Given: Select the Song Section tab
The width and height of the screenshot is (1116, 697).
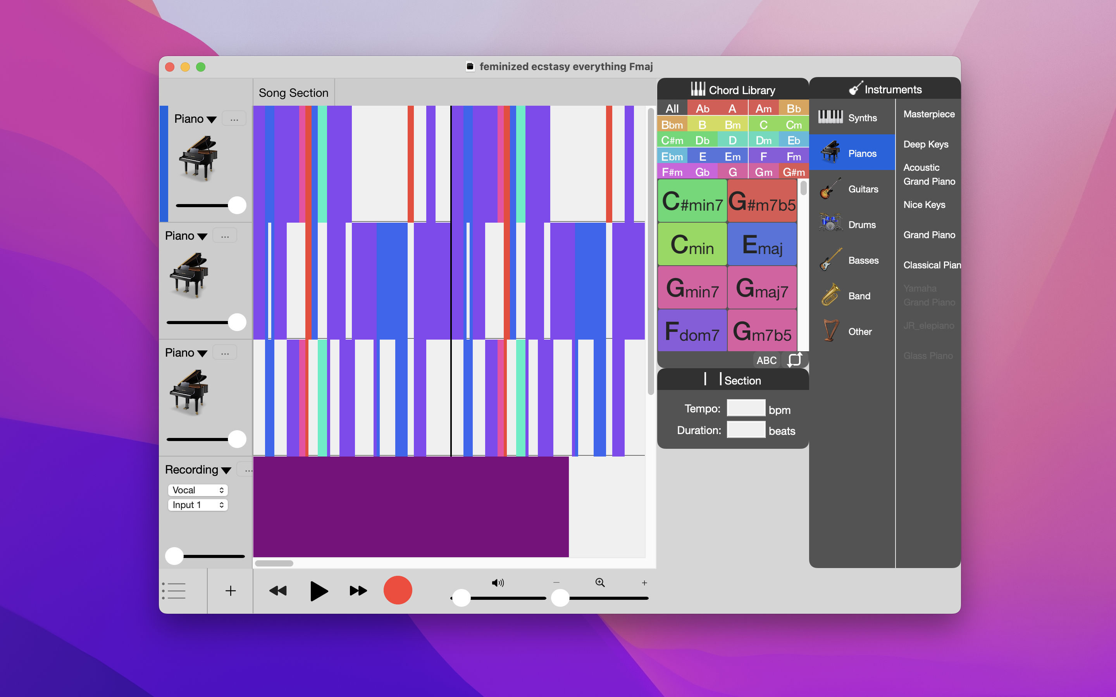Looking at the screenshot, I should (x=293, y=93).
